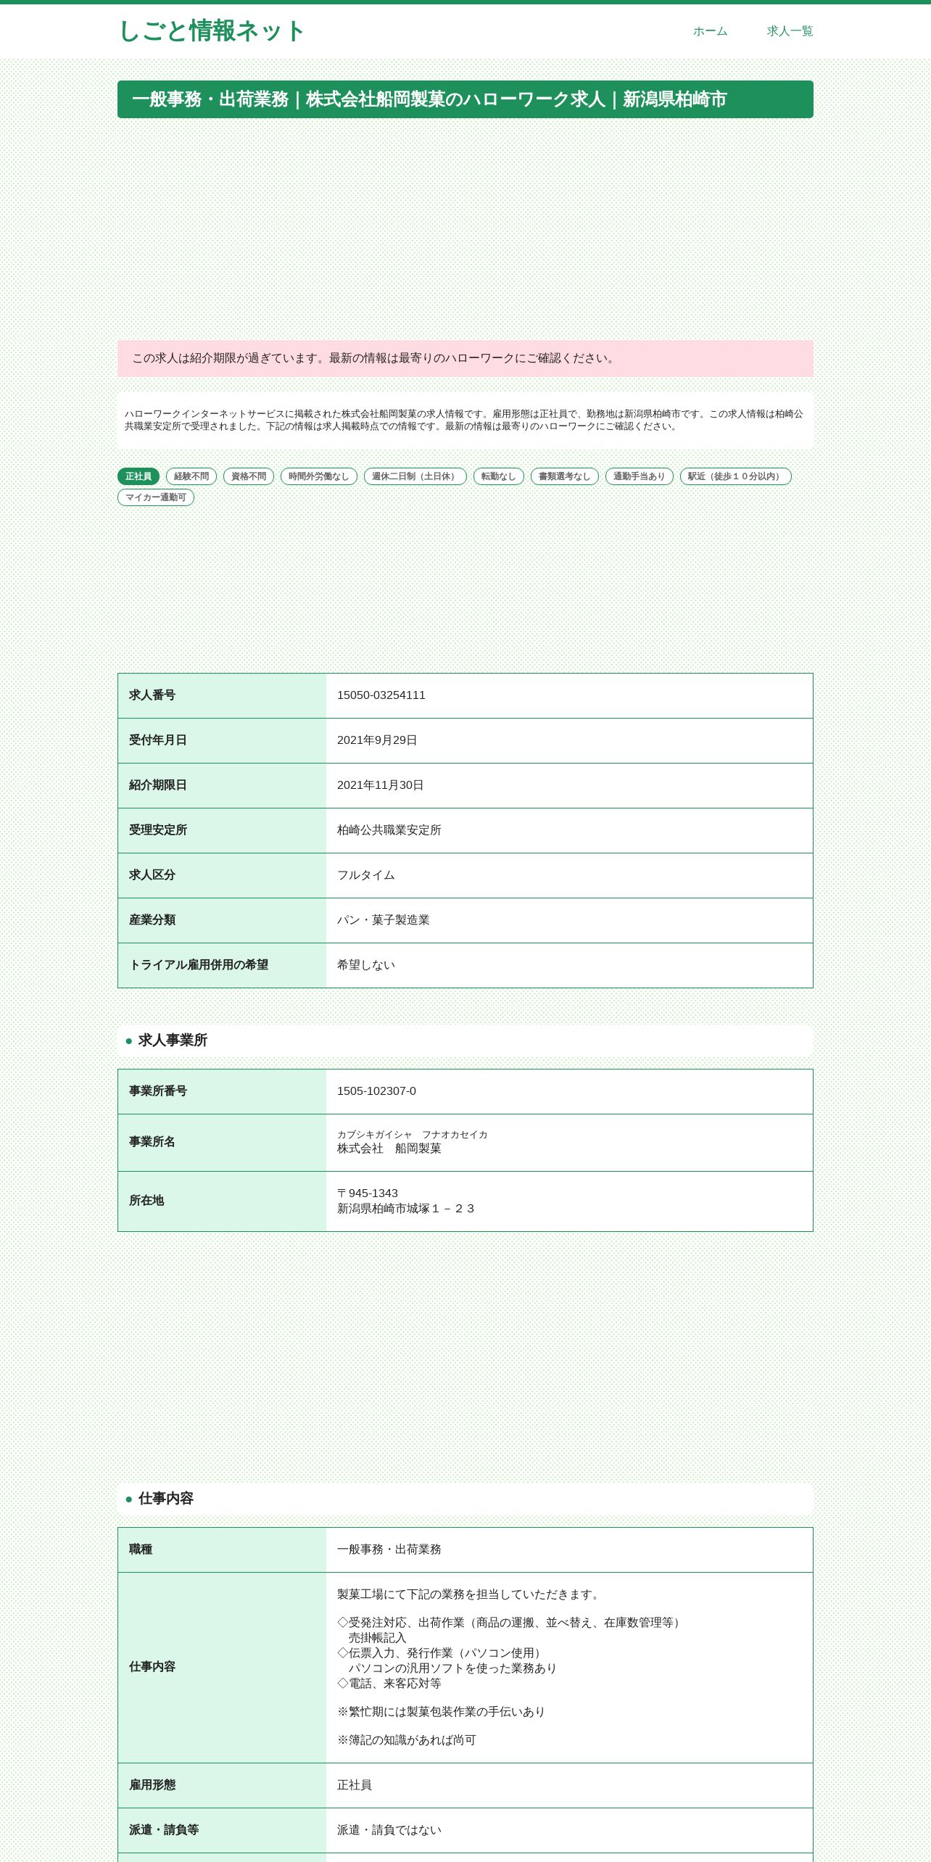Click the value 希望しない

(x=366, y=965)
